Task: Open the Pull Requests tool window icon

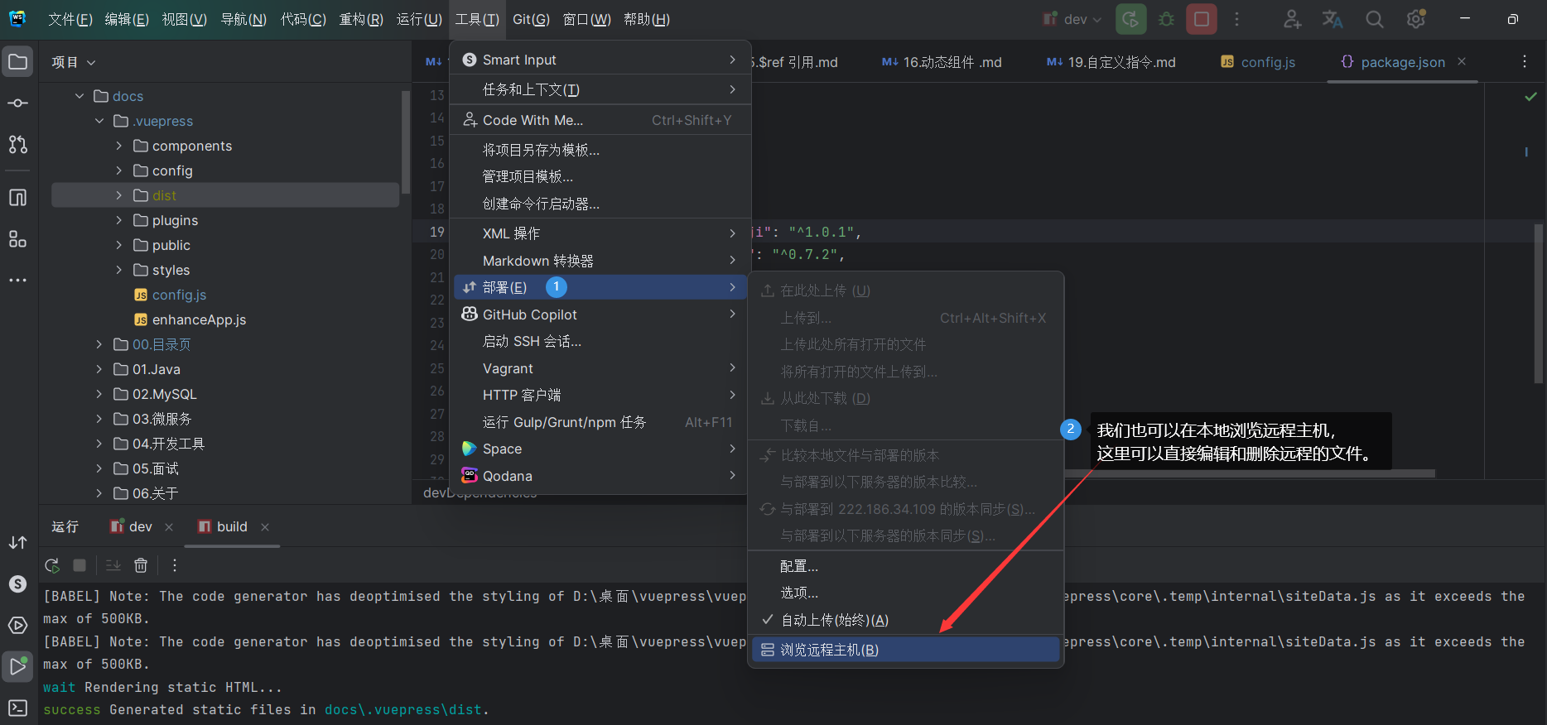Action: click(18, 144)
